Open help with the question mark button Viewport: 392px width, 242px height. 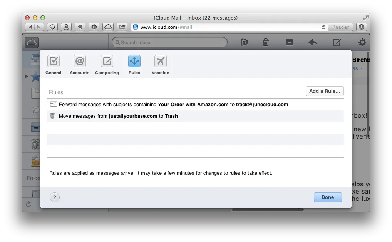pos(55,197)
